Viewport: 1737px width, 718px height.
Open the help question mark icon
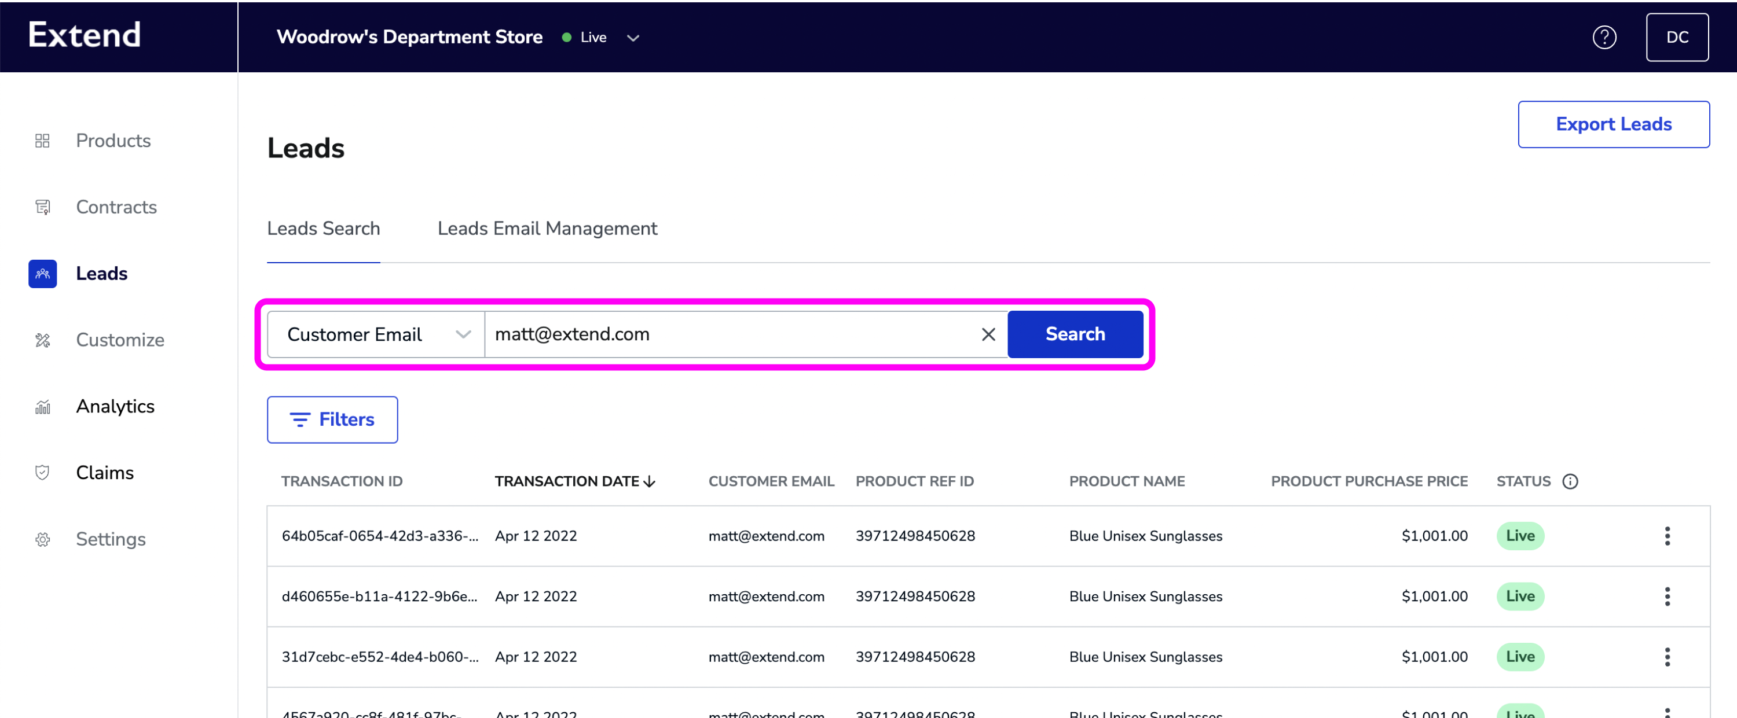coord(1604,37)
